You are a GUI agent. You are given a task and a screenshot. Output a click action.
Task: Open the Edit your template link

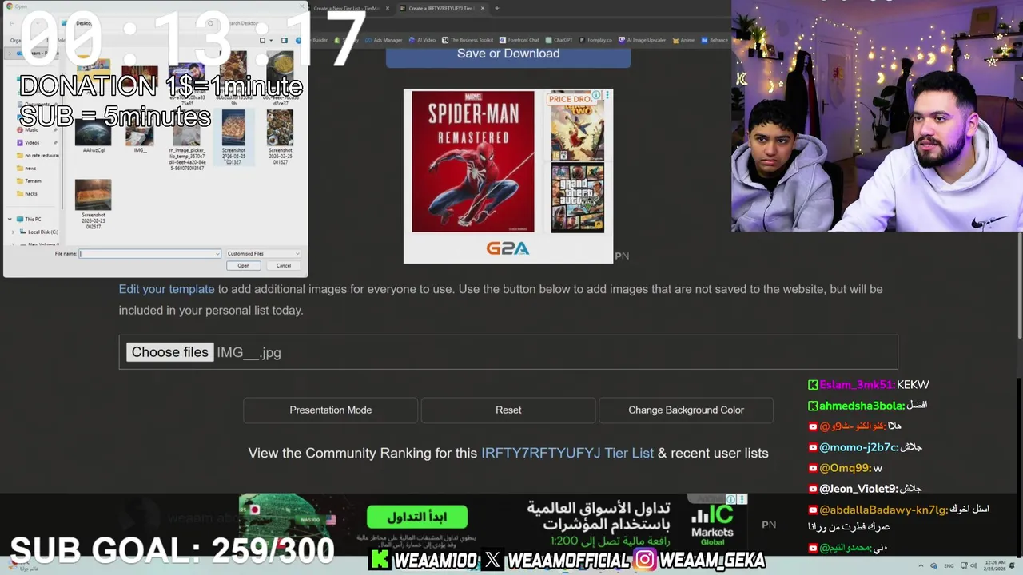166,289
